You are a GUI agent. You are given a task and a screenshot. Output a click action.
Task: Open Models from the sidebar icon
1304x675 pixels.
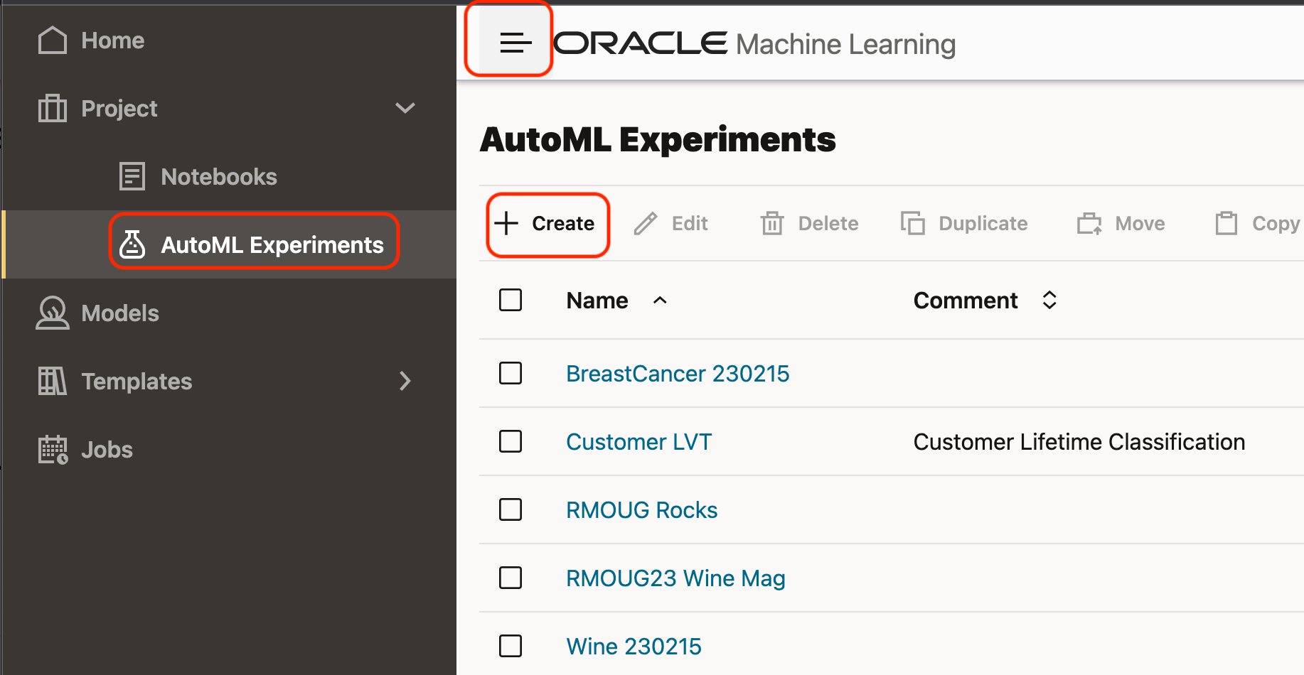(52, 313)
